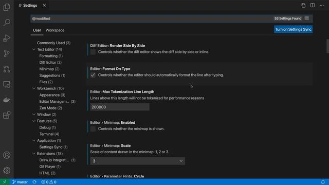The height and width of the screenshot is (185, 329).
Task: Select Debug (1) settings category
Action: (47, 127)
